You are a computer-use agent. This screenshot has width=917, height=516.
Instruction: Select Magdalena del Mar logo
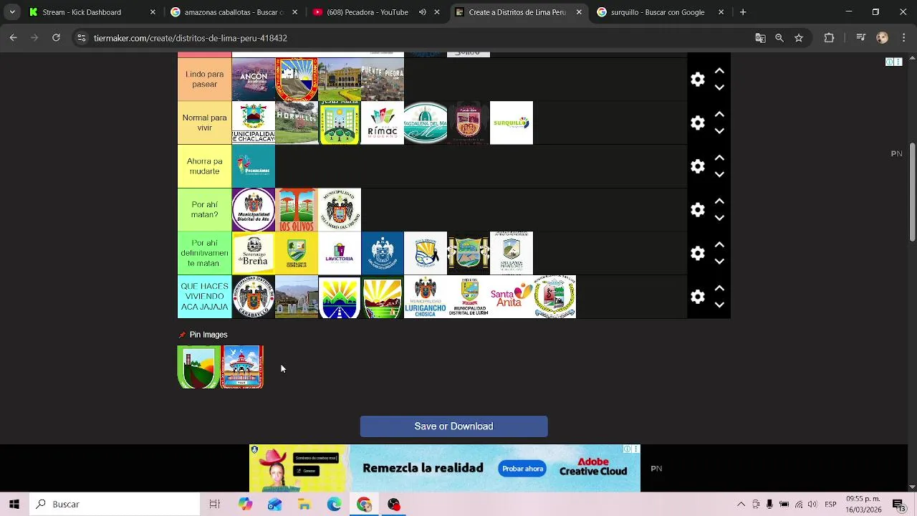click(x=426, y=123)
